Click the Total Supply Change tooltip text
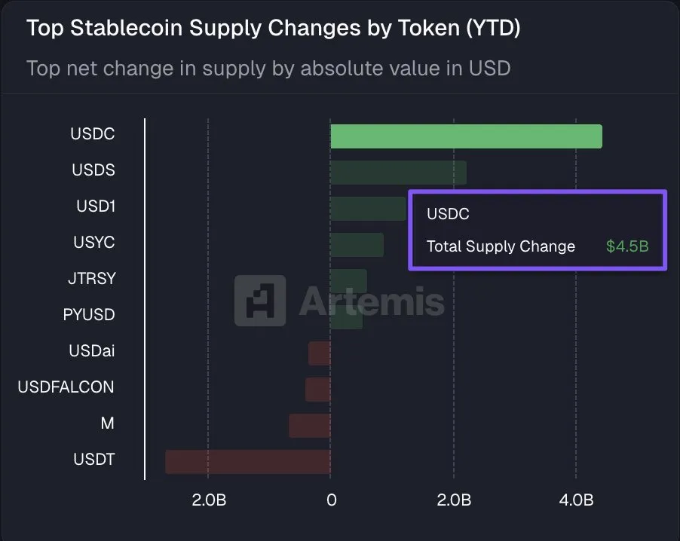The height and width of the screenshot is (541, 680). click(x=501, y=246)
